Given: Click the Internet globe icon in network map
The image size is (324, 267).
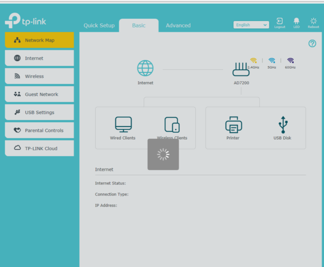Looking at the screenshot, I should (145, 68).
